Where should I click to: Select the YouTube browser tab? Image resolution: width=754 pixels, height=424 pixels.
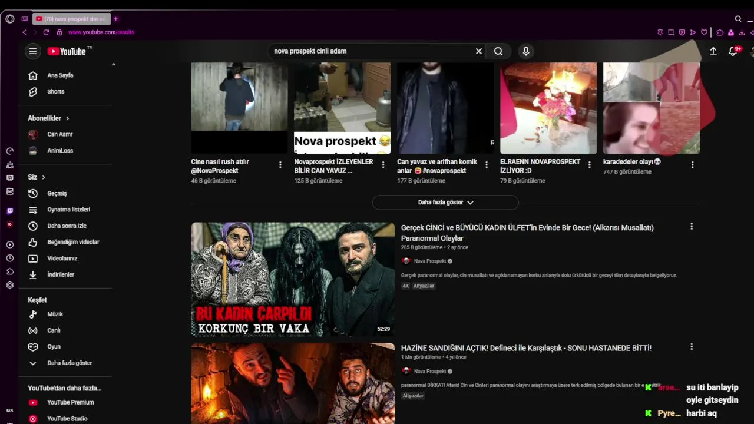[71, 19]
